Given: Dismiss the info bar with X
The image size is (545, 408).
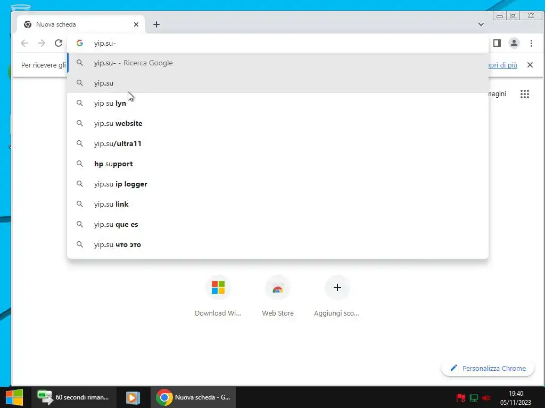Looking at the screenshot, I should [x=530, y=65].
